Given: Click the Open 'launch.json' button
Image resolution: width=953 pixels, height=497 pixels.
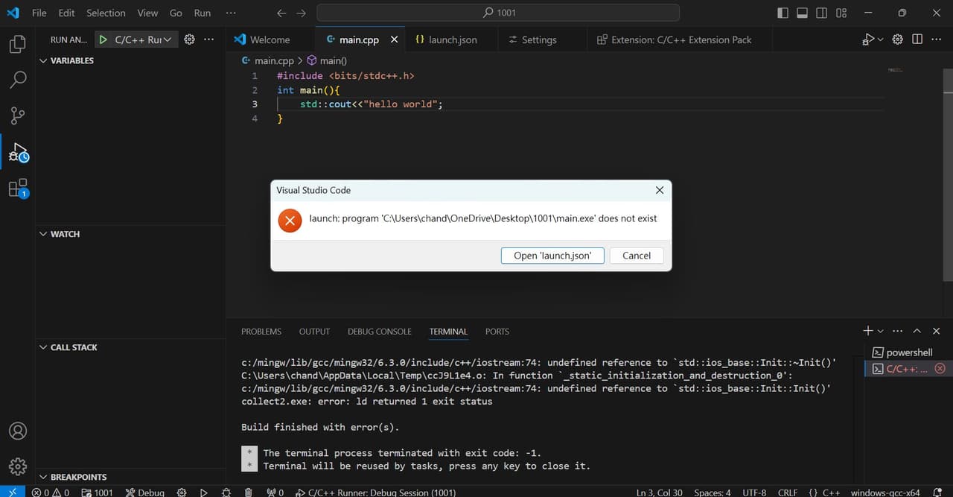Looking at the screenshot, I should pos(552,256).
